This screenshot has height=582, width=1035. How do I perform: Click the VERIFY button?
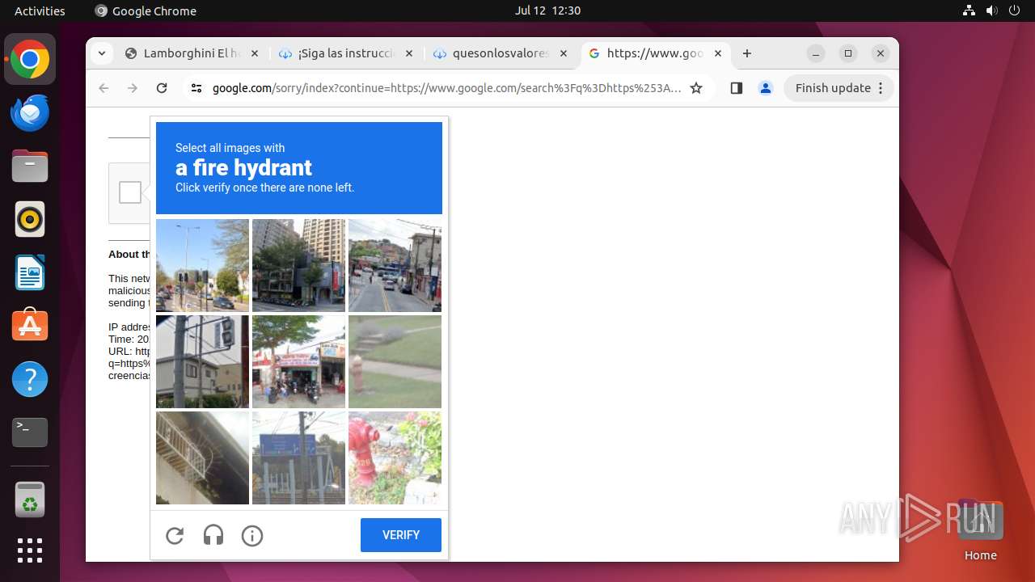pyautogui.click(x=401, y=535)
